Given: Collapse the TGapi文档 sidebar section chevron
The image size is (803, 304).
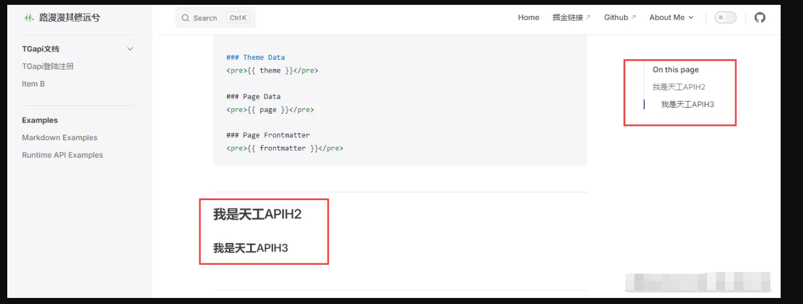Looking at the screenshot, I should tap(130, 49).
